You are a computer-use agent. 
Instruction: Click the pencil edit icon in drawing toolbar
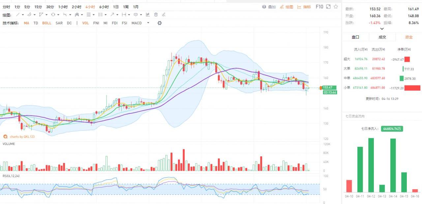[x=164, y=15]
